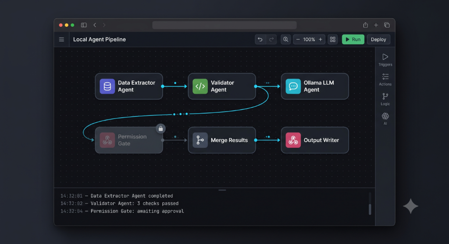Click the Validator Agent output port

[256, 86]
